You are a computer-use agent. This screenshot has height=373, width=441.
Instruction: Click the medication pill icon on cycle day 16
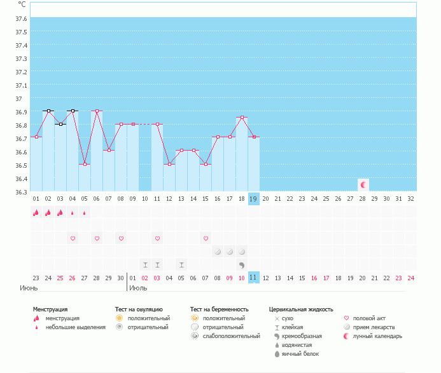(218, 252)
